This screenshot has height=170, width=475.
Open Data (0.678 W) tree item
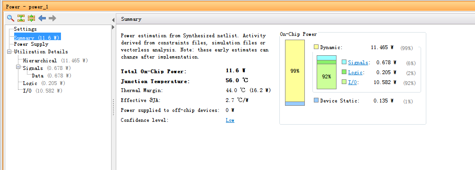(52, 76)
